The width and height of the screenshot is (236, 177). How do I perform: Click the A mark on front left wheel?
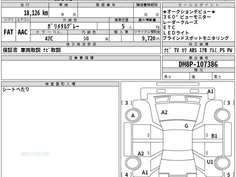133,115
